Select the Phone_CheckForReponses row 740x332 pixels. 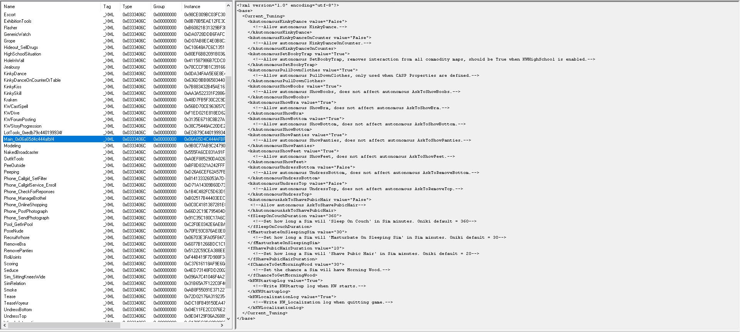click(114, 192)
